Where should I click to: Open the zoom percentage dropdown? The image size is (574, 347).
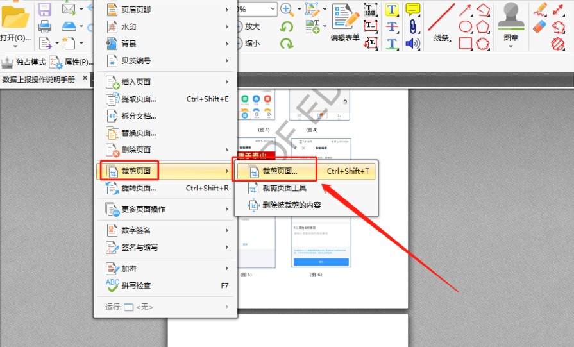pyautogui.click(x=273, y=9)
